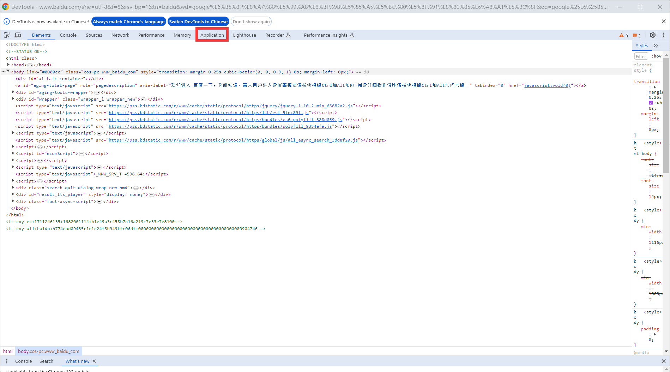Select body.cos-pc.www_baidu_com breadcrumb
Viewport: 670px width, 372px height.
49,351
